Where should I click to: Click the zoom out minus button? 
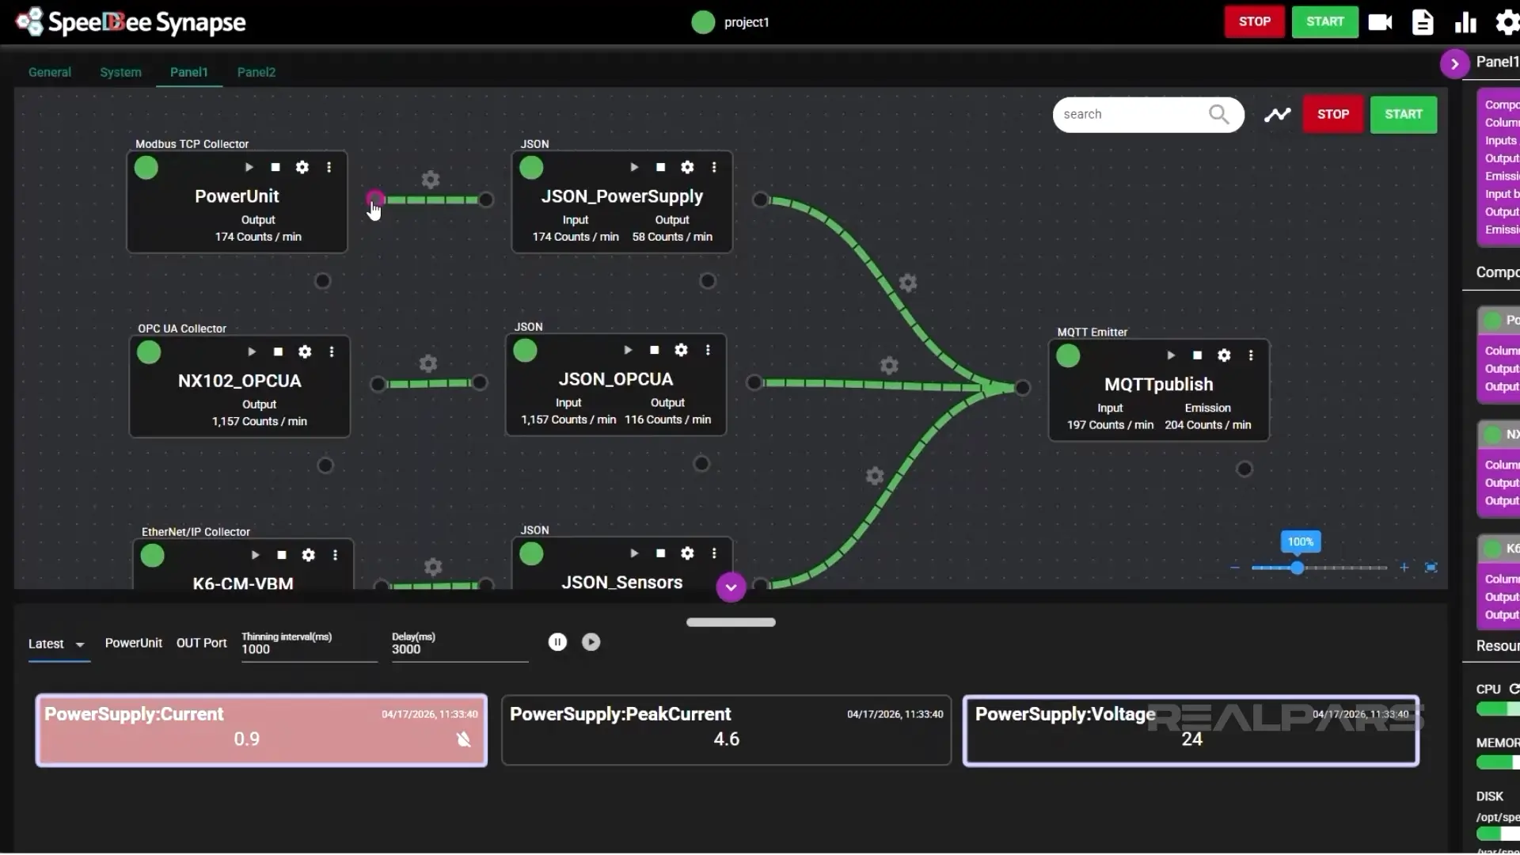tap(1235, 568)
